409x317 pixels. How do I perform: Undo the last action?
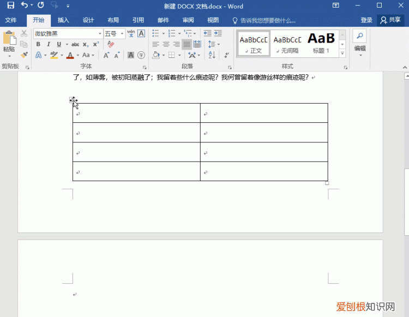click(25, 5)
